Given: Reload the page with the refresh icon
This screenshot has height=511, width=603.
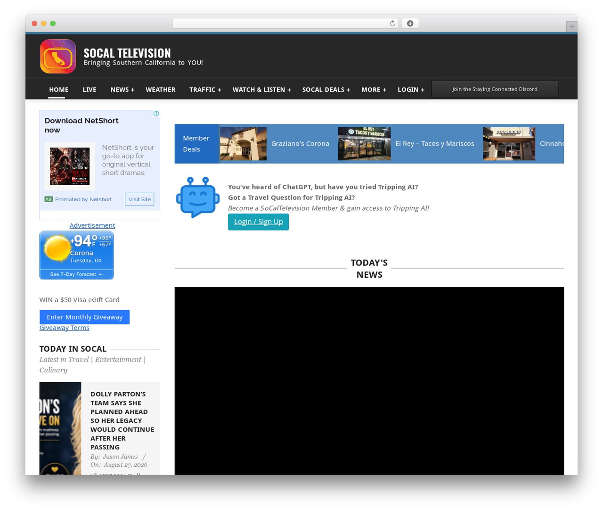Looking at the screenshot, I should click(x=392, y=24).
